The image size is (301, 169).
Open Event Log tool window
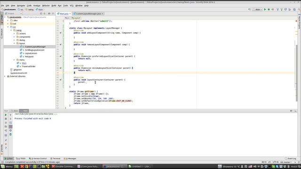(291, 159)
